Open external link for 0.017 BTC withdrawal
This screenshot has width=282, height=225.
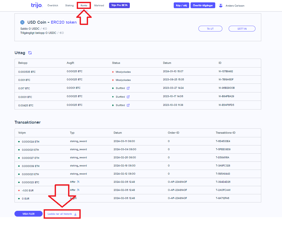click(x=128, y=88)
